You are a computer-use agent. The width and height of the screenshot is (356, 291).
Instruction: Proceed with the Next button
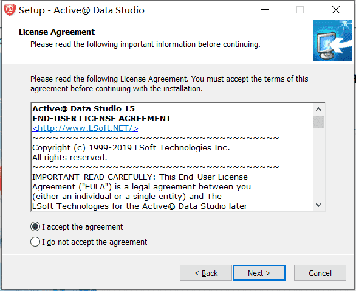click(x=259, y=273)
